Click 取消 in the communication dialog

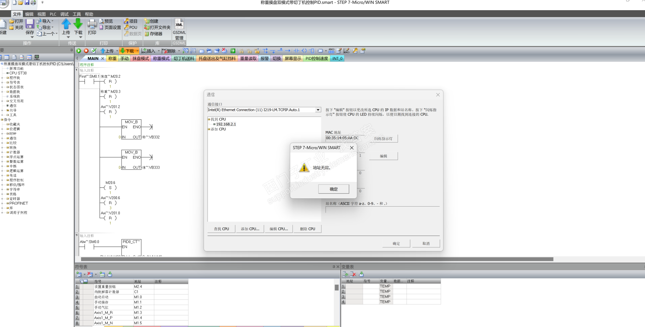pos(426,244)
